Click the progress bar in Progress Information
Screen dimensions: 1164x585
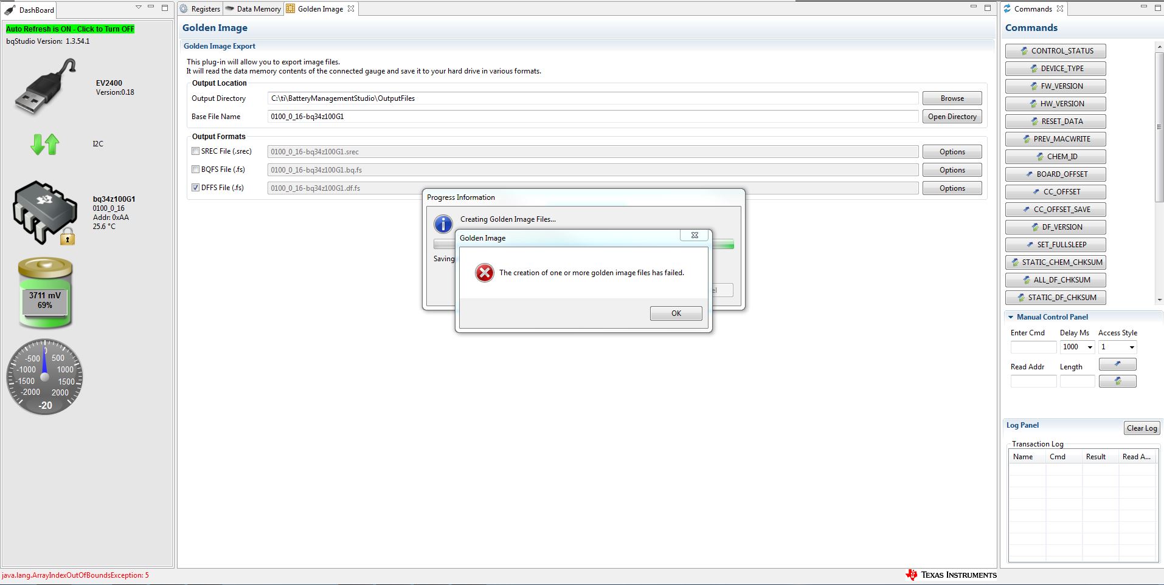(584, 244)
